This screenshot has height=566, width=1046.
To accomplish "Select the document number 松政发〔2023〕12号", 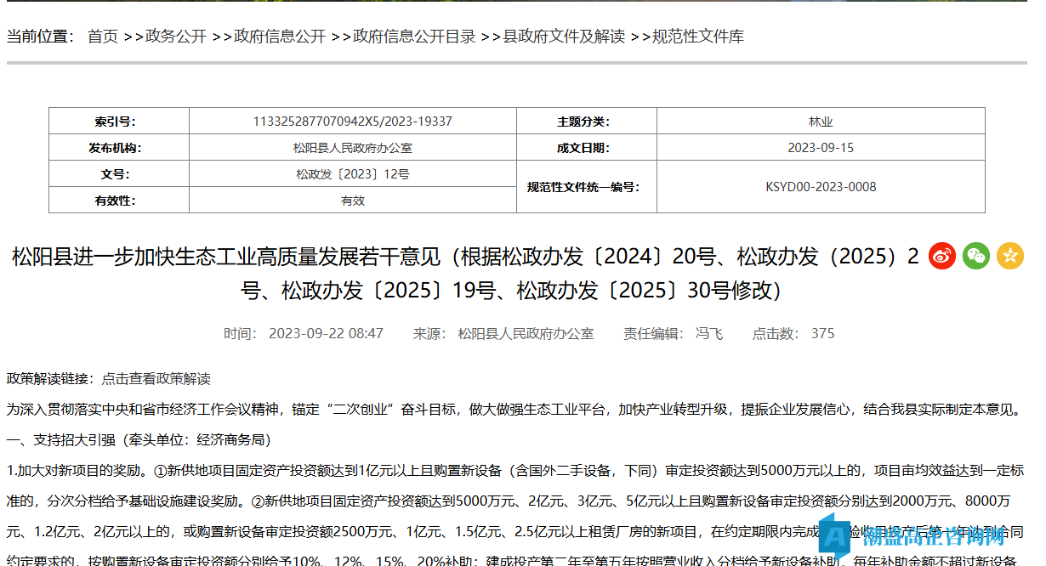I will [351, 173].
